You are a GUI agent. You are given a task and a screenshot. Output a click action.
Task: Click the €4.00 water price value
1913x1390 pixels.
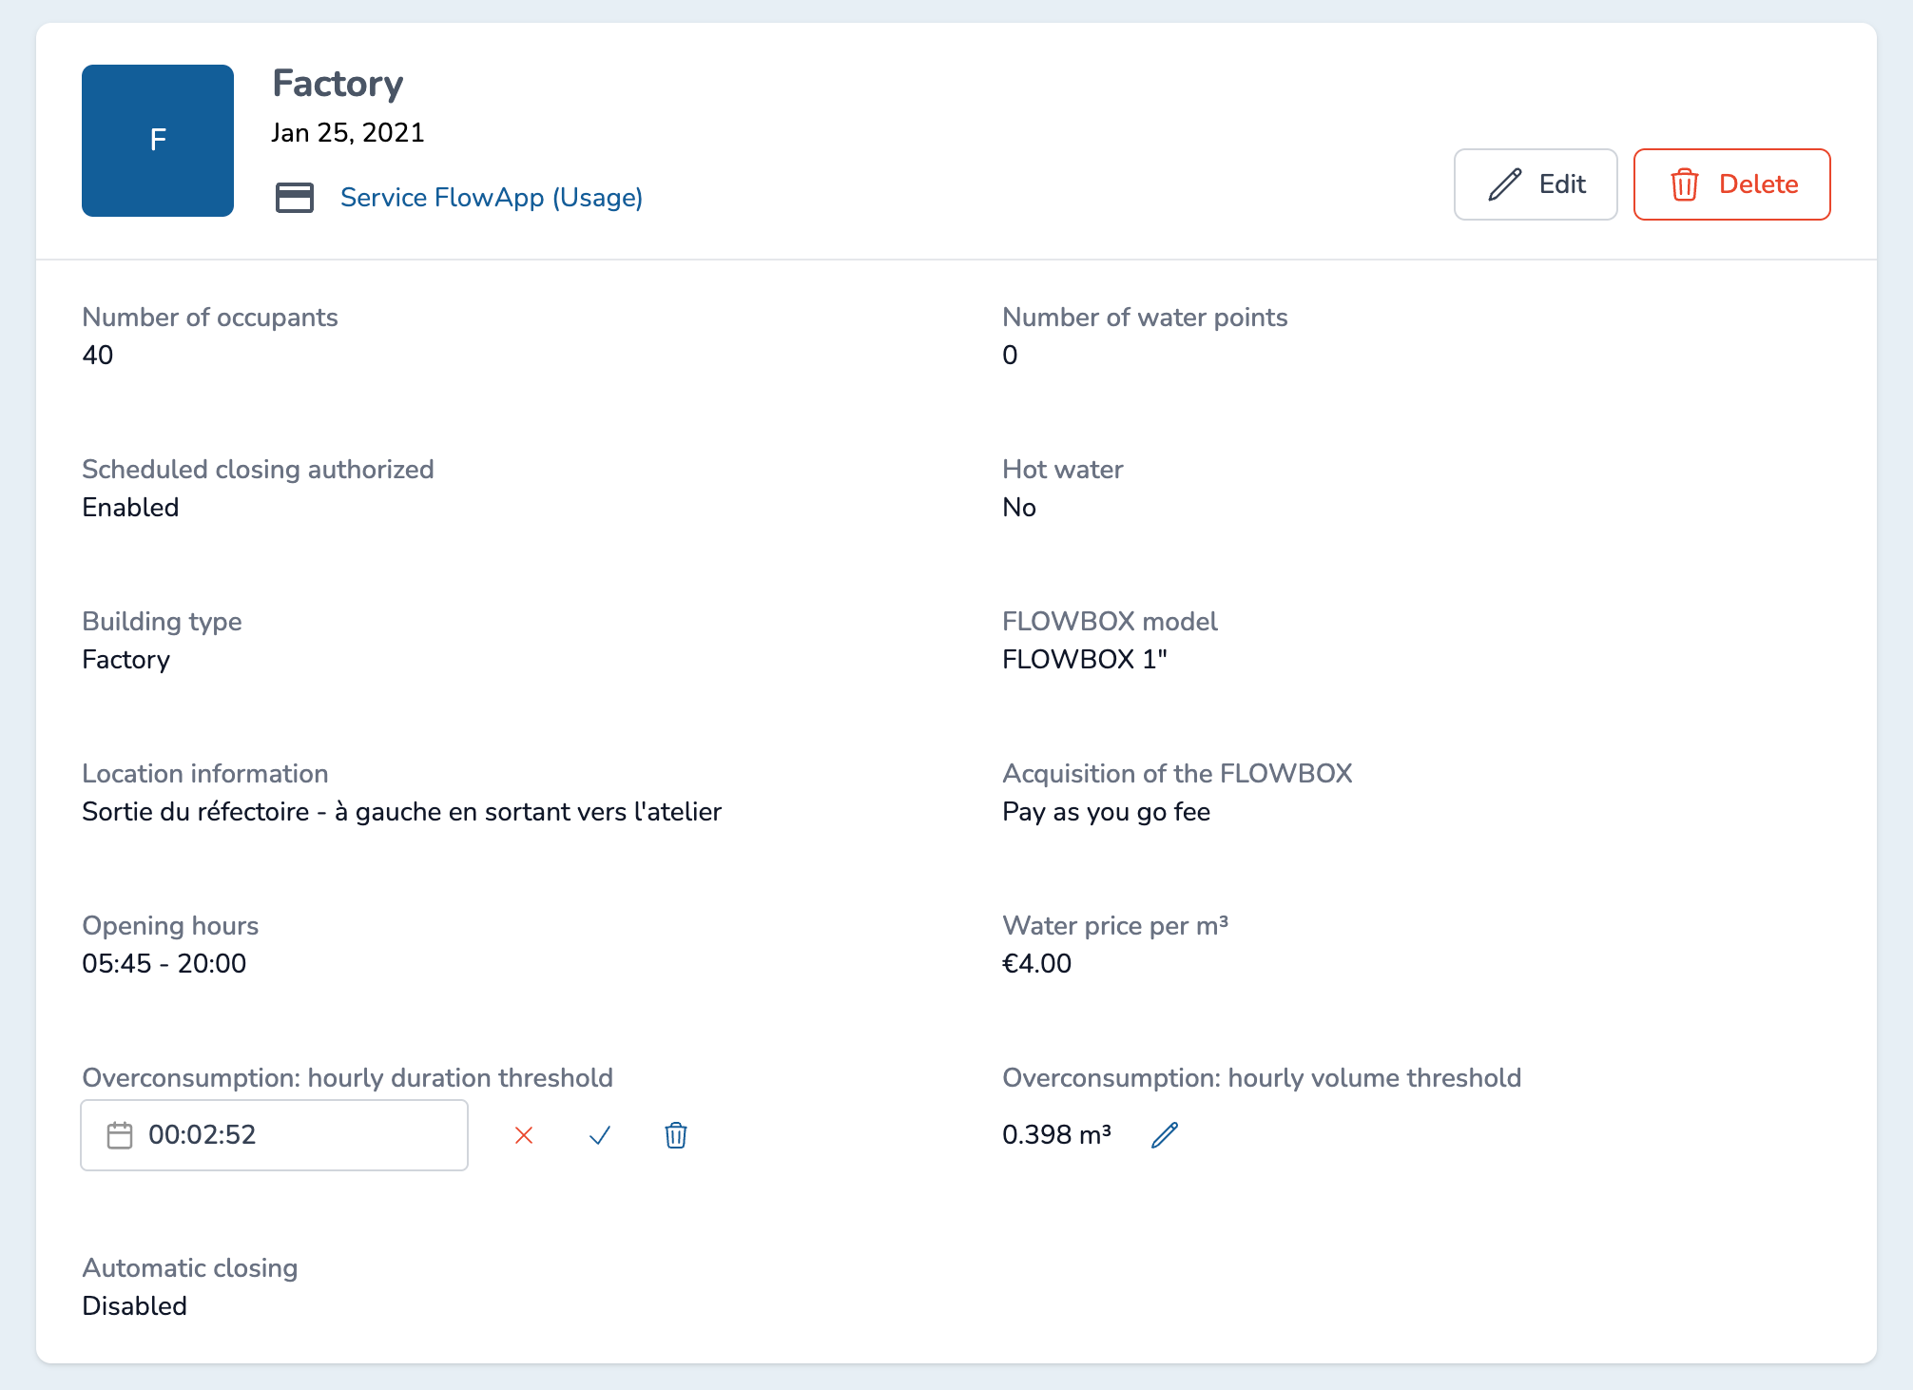[1036, 964]
